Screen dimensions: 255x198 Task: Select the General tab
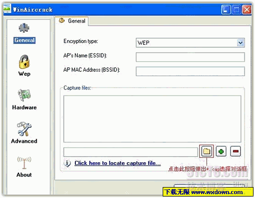72,21
